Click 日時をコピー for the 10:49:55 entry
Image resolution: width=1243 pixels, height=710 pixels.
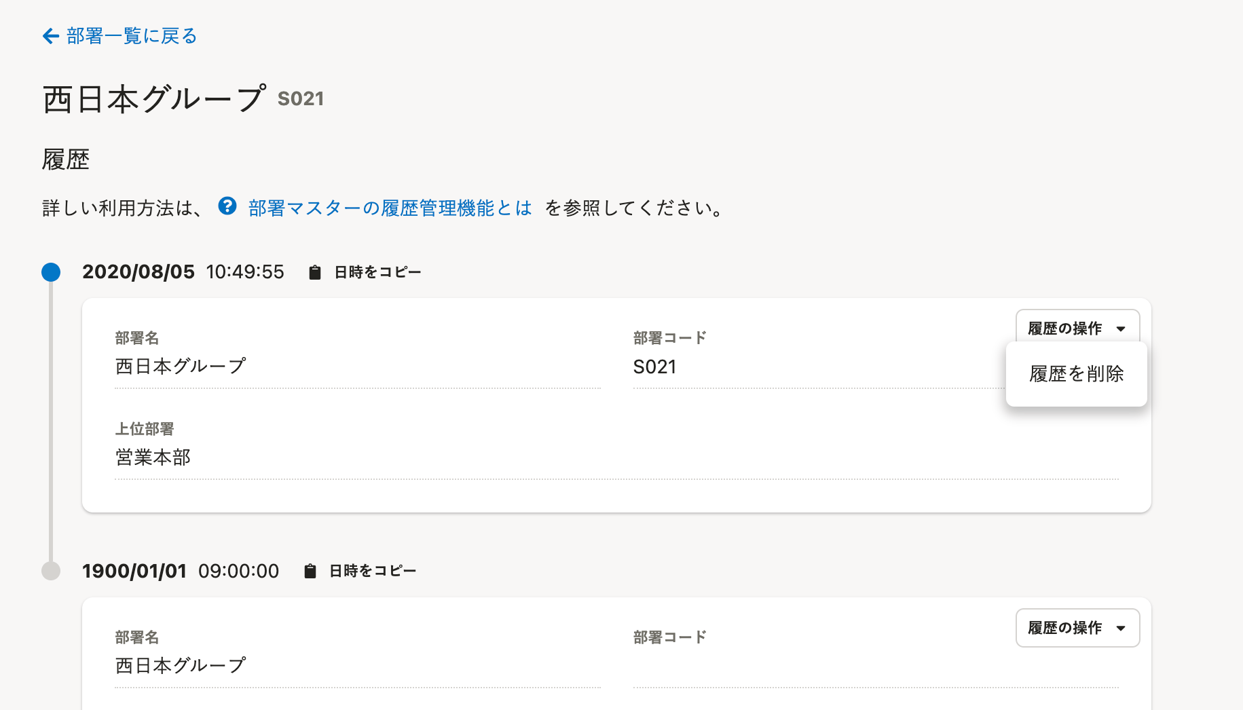point(377,272)
